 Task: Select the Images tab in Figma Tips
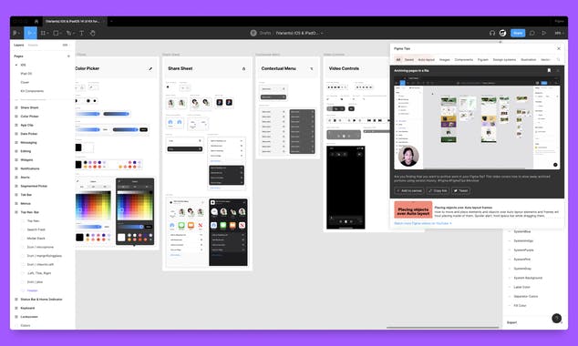click(445, 59)
